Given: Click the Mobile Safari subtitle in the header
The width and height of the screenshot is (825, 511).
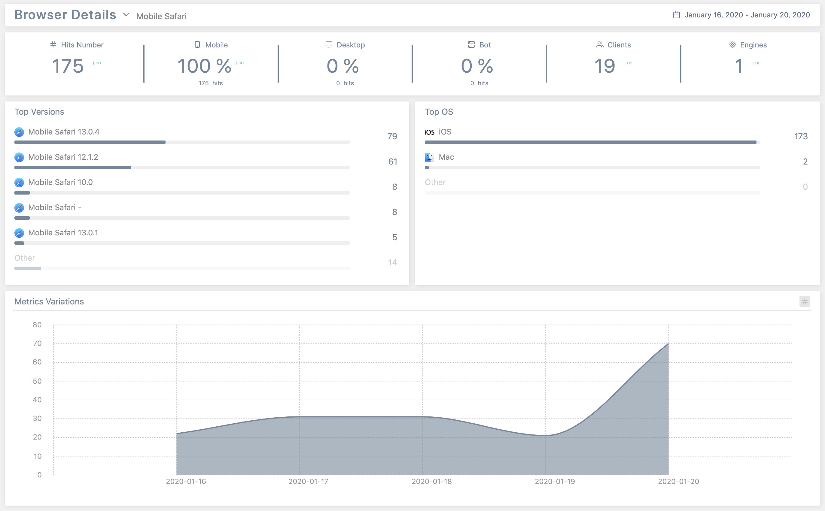Looking at the screenshot, I should coord(161,16).
